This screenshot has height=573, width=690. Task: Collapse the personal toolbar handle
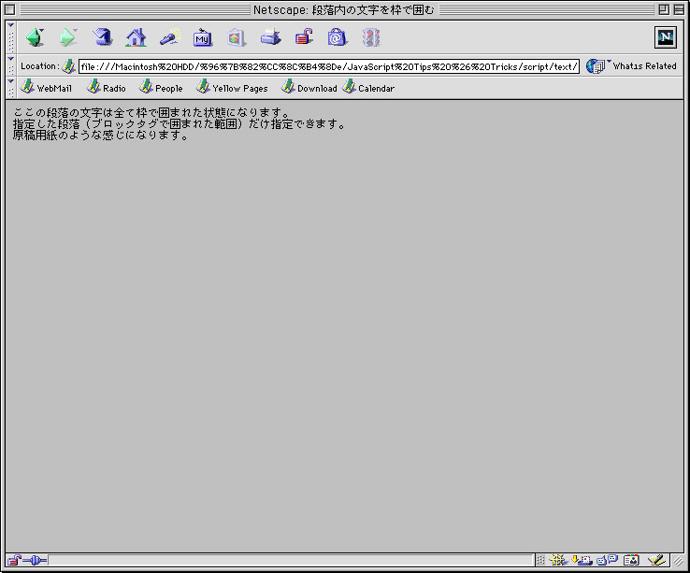click(11, 88)
